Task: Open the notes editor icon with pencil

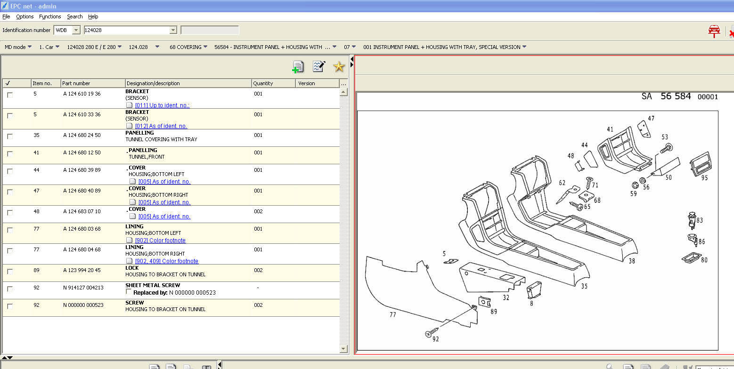Action: pyautogui.click(x=319, y=66)
